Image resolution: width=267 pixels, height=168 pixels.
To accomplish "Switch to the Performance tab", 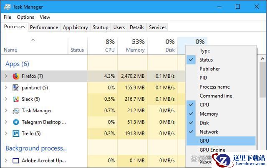I will pyautogui.click(x=44, y=27).
